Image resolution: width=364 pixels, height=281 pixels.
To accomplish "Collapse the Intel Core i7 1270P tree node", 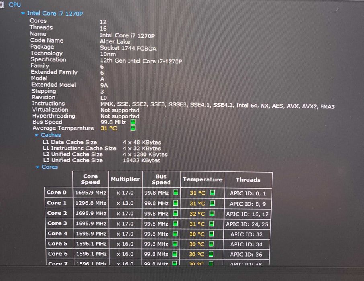I will pyautogui.click(x=23, y=14).
